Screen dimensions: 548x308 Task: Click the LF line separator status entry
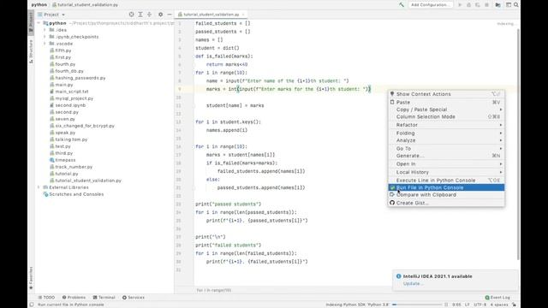pyautogui.click(x=468, y=305)
